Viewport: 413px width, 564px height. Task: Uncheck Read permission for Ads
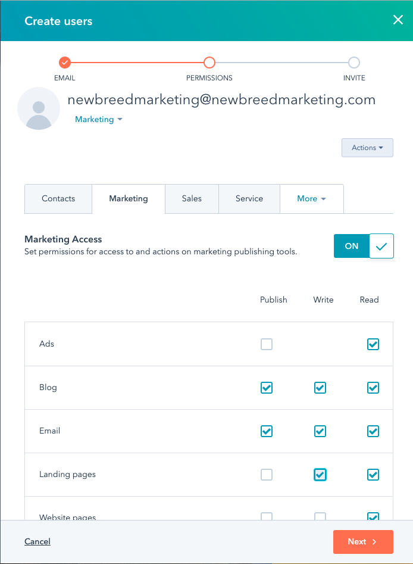(373, 344)
